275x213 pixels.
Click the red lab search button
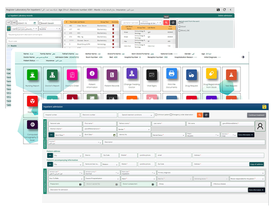(166, 22)
